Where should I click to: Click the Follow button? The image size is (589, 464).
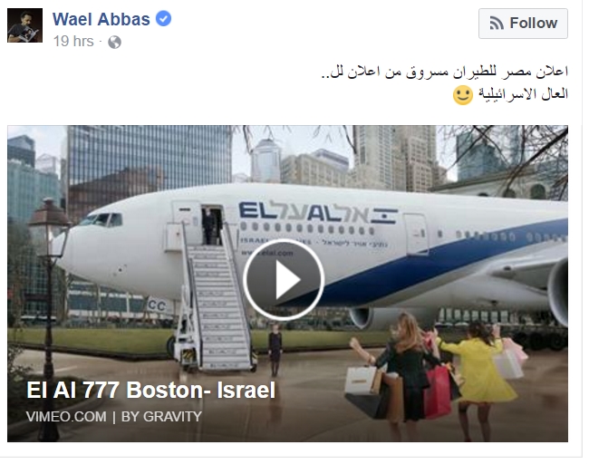523,24
